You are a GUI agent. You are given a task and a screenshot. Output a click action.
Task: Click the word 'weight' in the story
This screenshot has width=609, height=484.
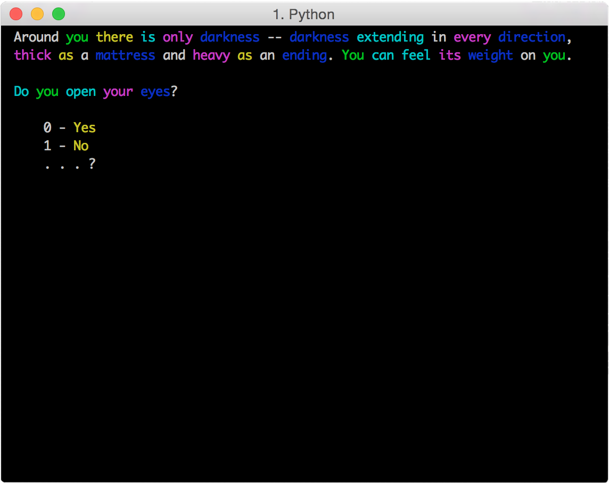[x=490, y=55]
